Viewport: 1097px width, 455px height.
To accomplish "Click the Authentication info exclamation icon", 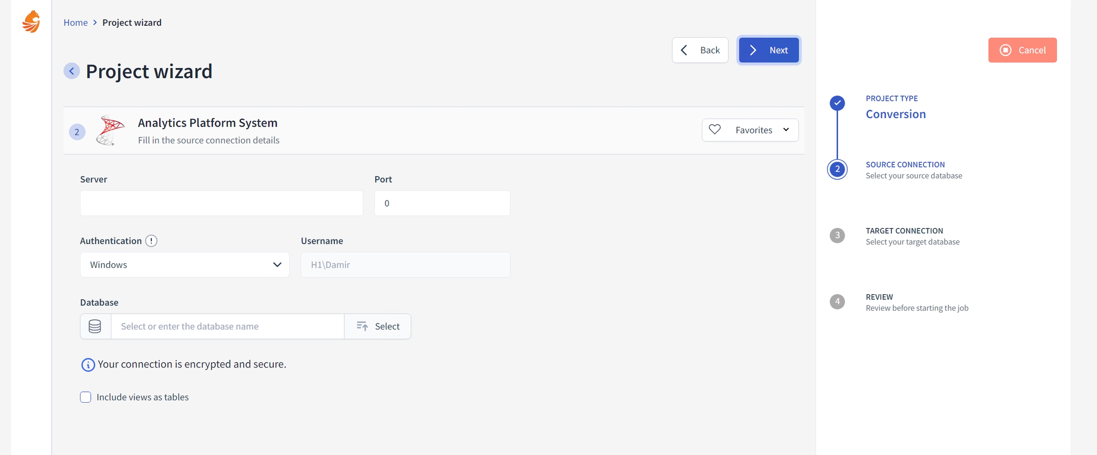I will point(151,241).
